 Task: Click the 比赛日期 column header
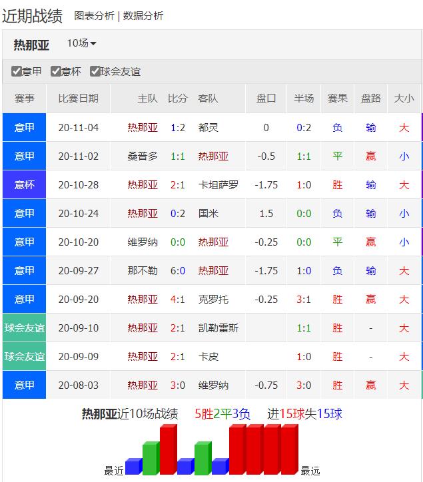(x=78, y=99)
